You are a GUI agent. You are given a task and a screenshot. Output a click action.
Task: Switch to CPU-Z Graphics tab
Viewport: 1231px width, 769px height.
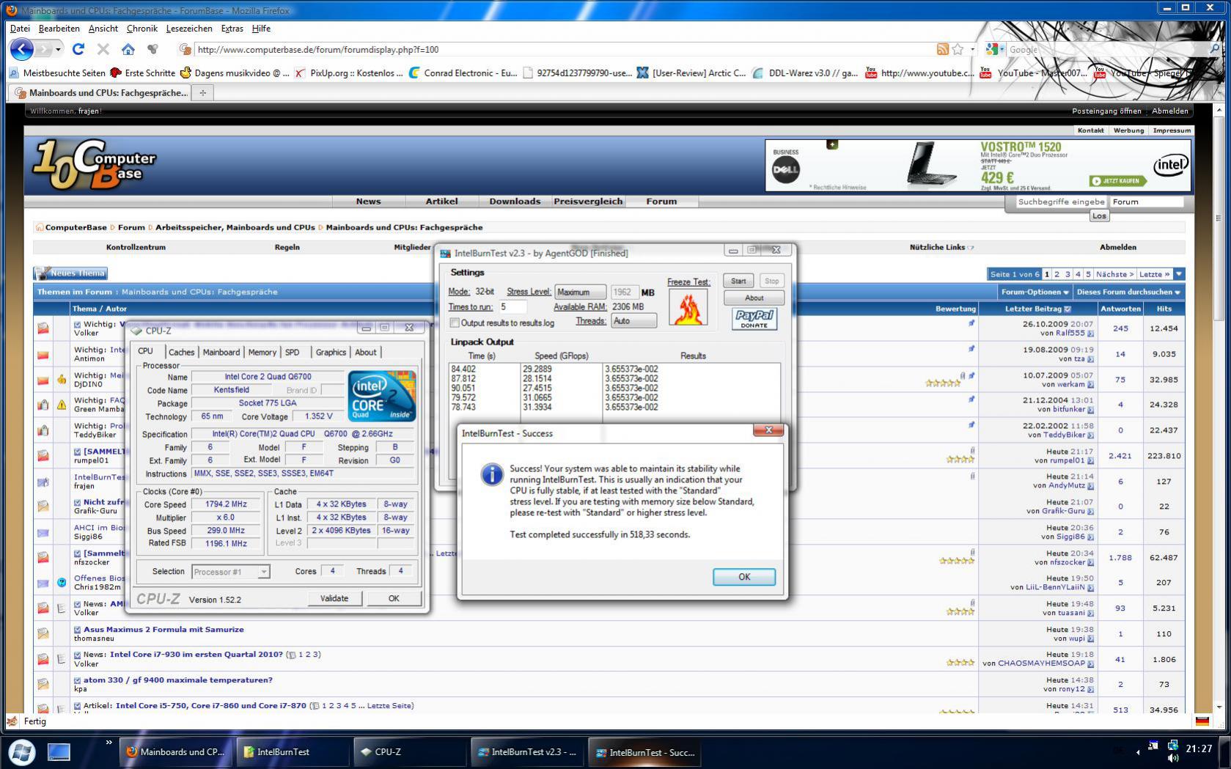[331, 353]
